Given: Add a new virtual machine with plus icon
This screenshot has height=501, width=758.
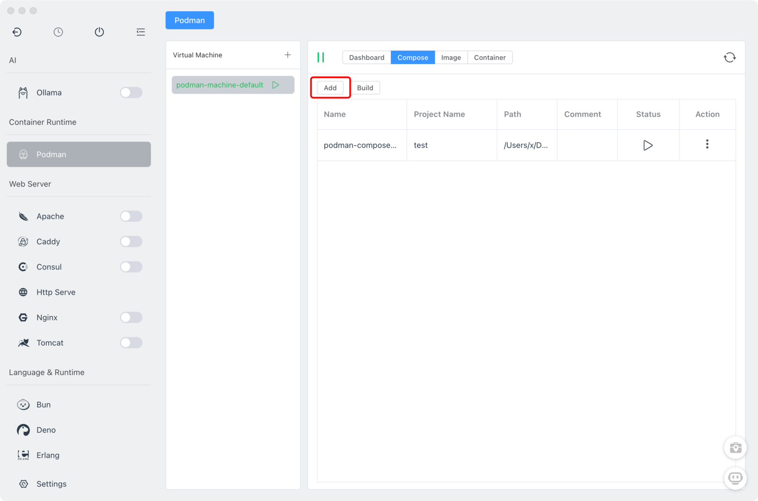Looking at the screenshot, I should point(288,55).
